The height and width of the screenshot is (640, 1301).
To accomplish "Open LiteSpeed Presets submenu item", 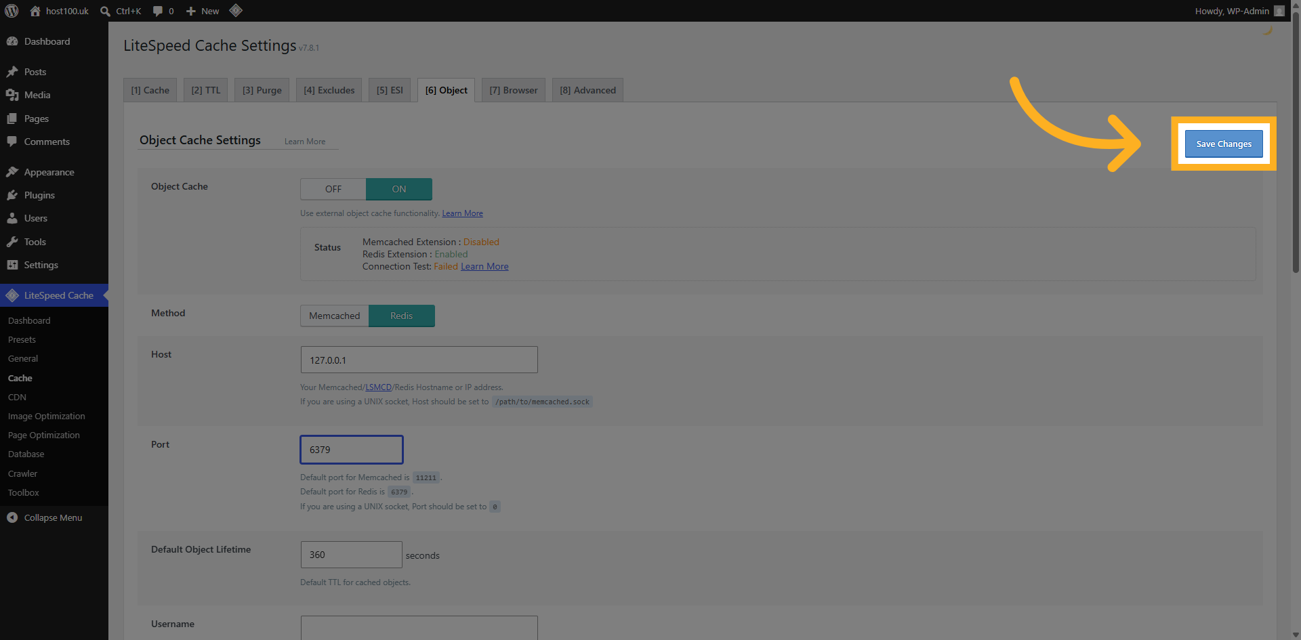I will (x=22, y=339).
